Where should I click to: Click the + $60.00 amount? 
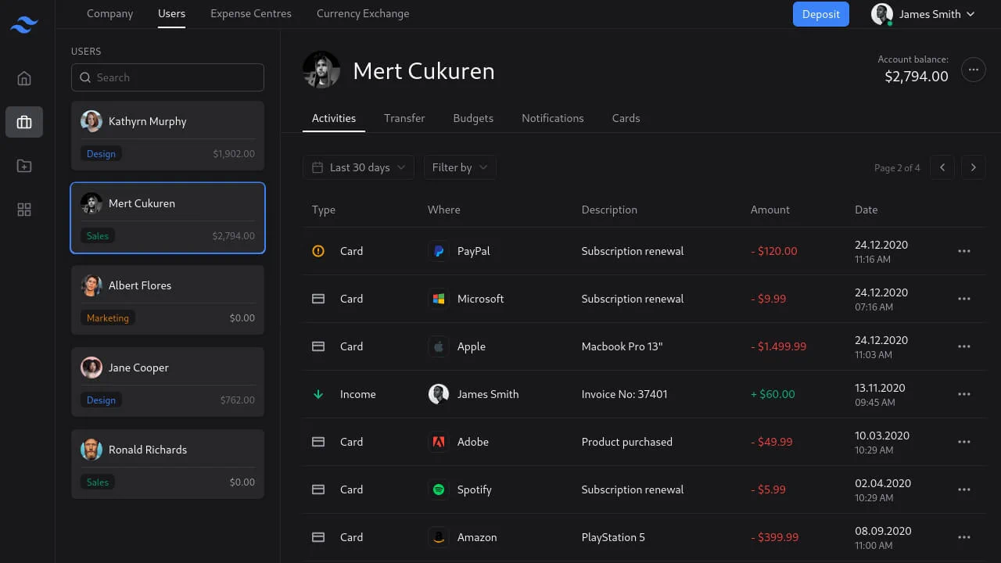(773, 394)
